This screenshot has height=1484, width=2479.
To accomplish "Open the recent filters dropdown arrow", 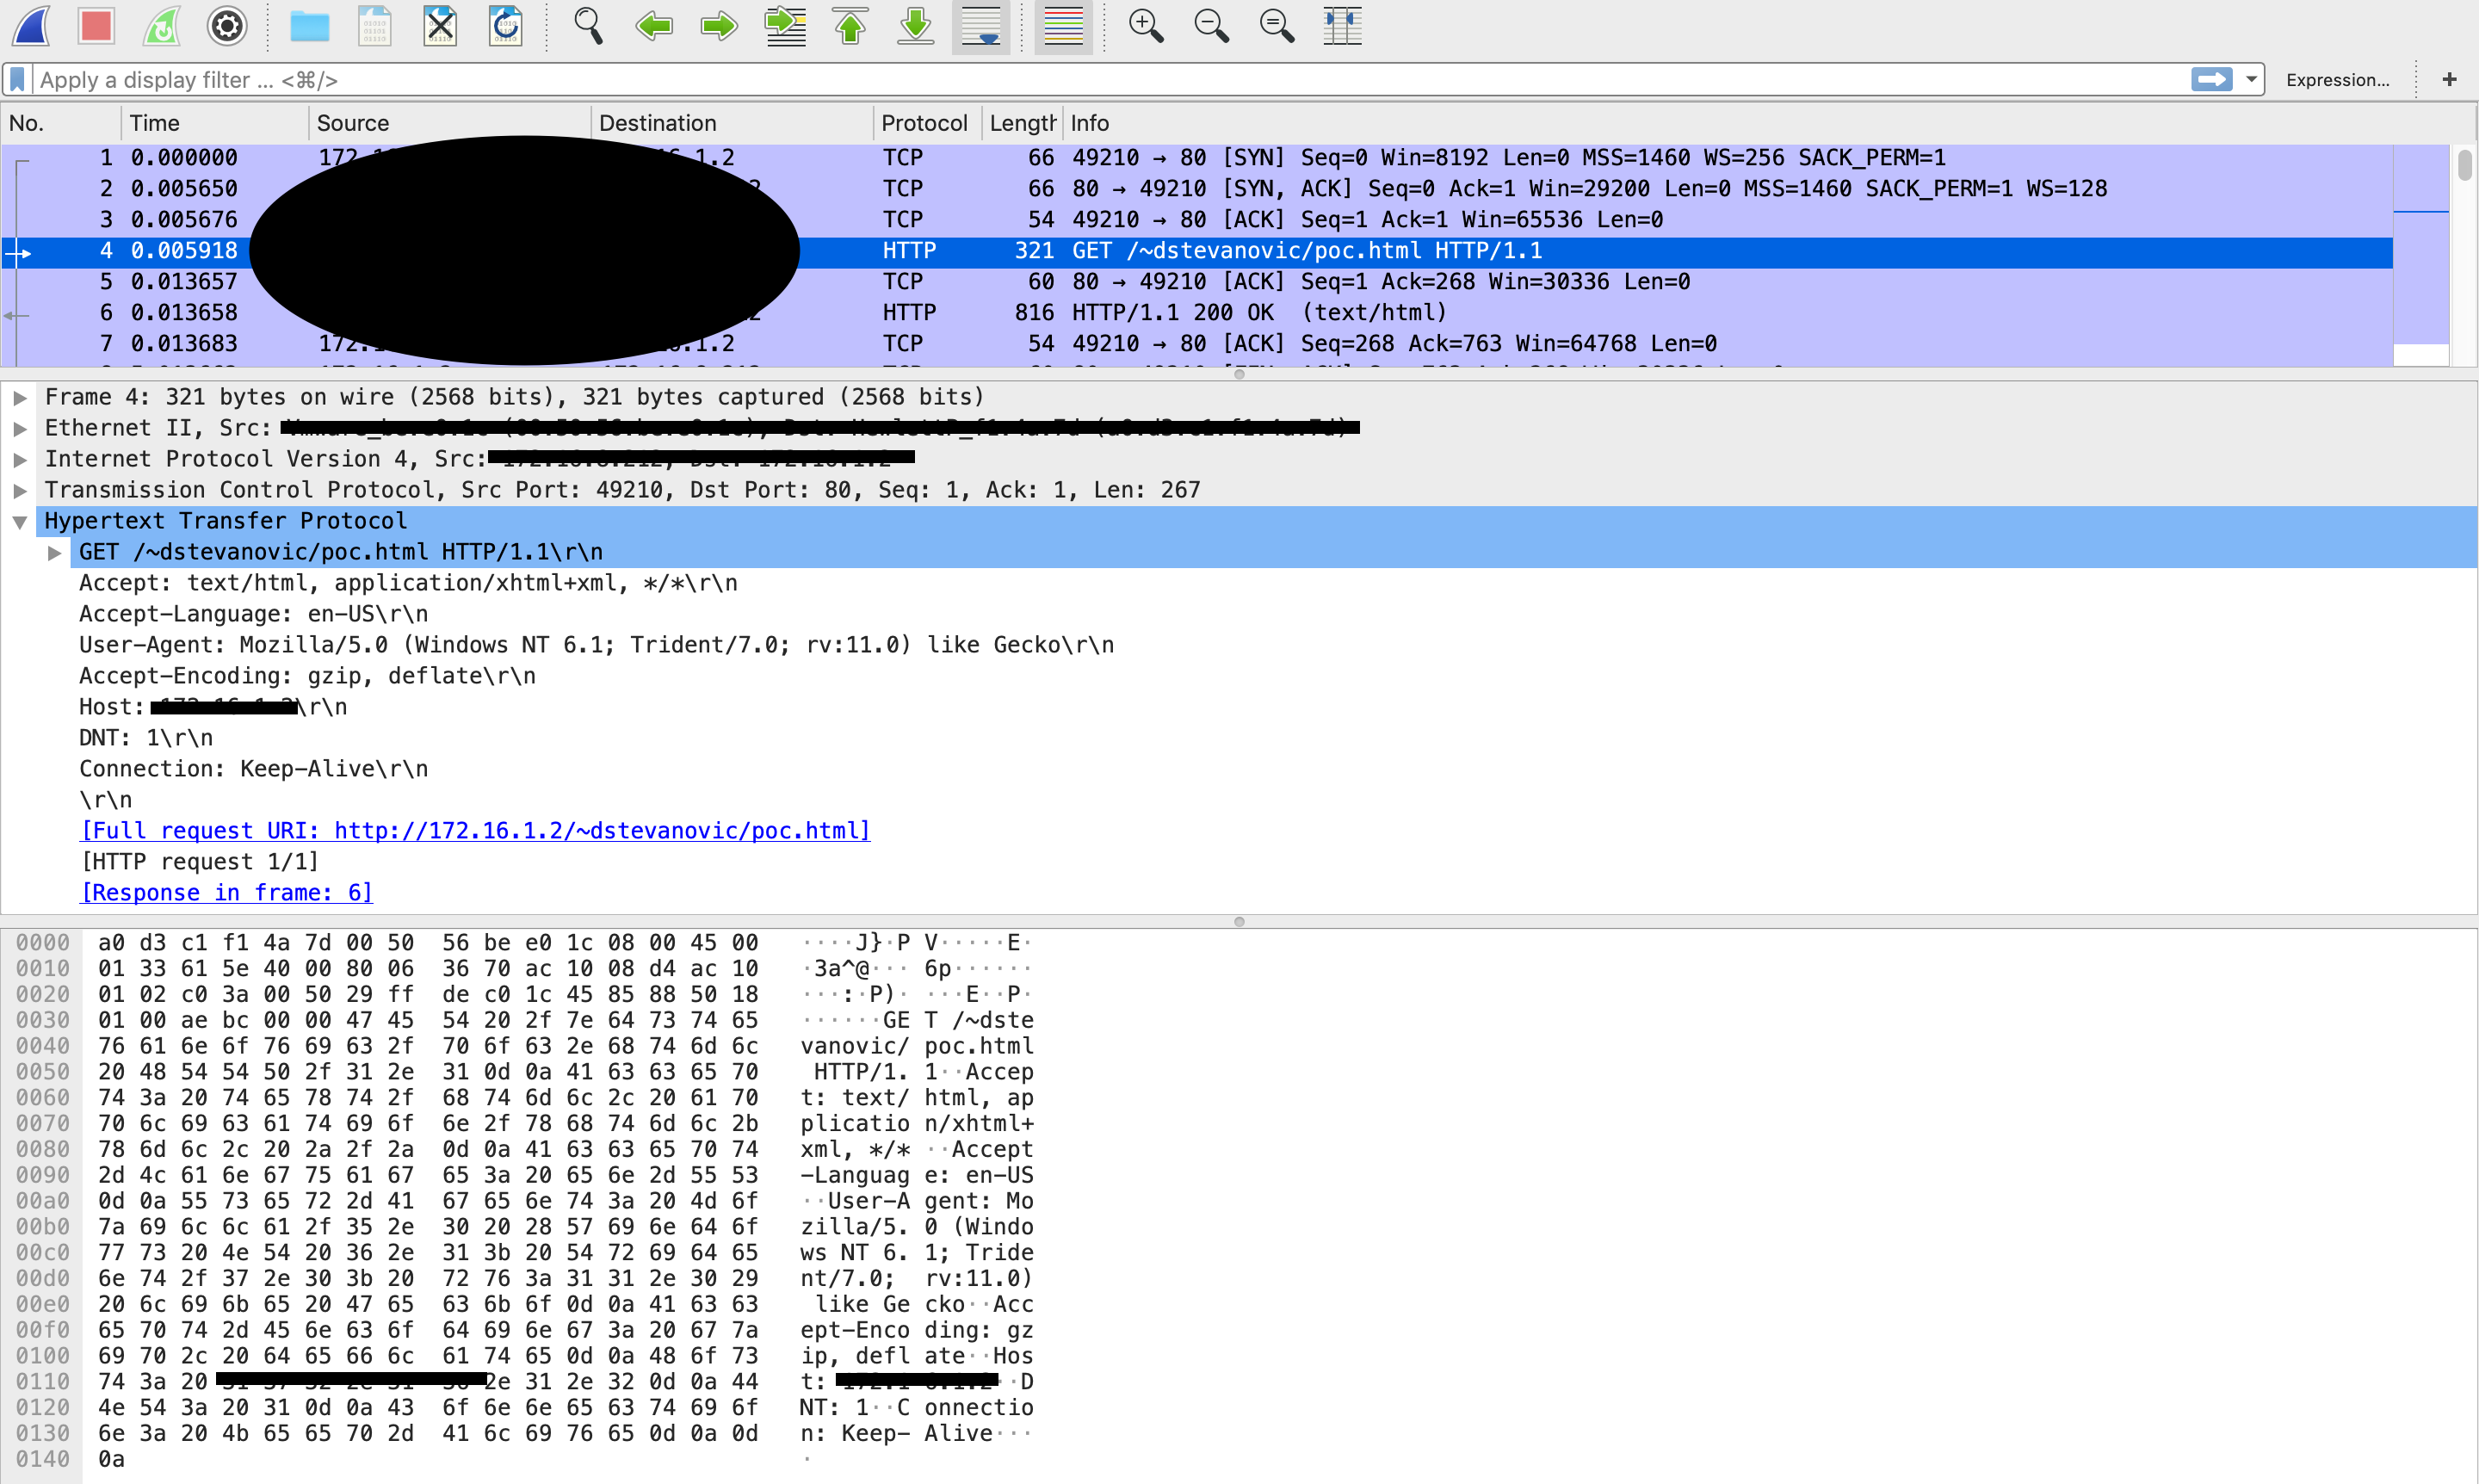I will 2251,80.
